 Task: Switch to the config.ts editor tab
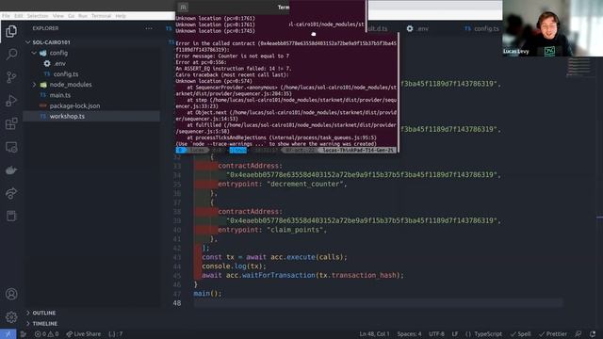[x=481, y=29]
